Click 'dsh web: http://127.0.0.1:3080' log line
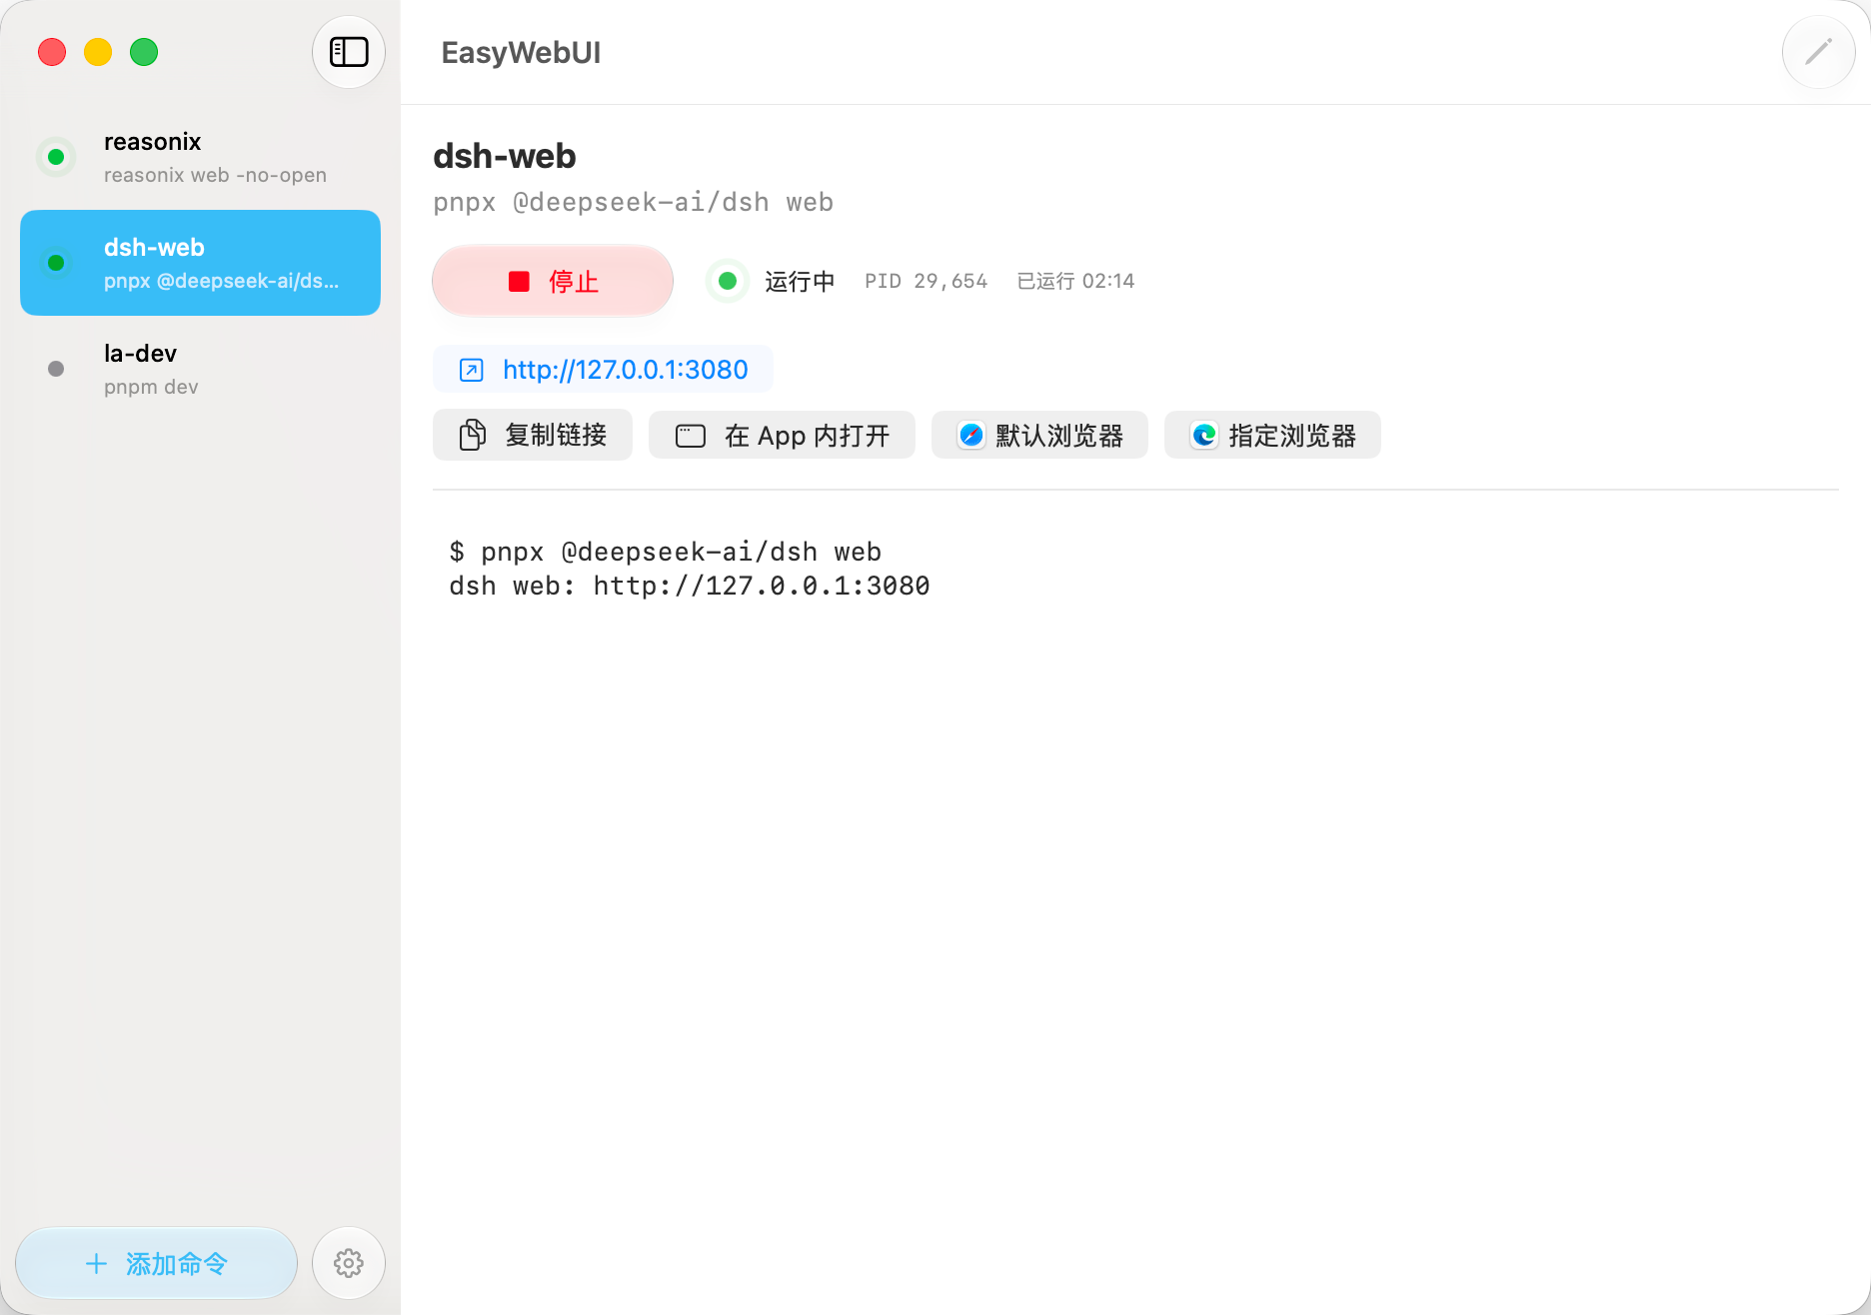This screenshot has width=1871, height=1315. coord(690,586)
